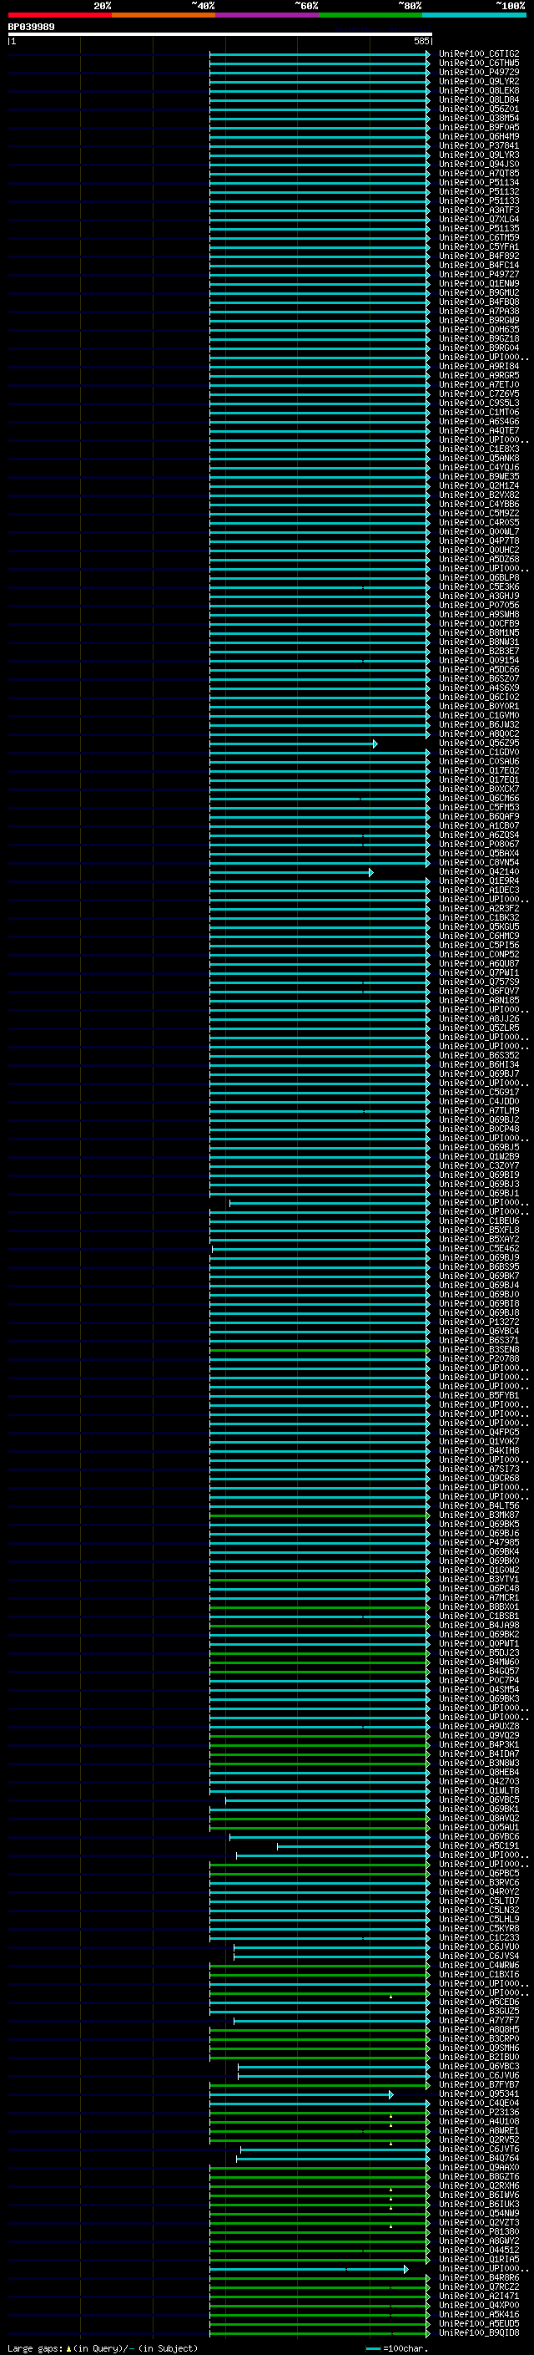Select the UniRef100_C1BEU6 label
This screenshot has width=534, height=2355.
point(478,1221)
